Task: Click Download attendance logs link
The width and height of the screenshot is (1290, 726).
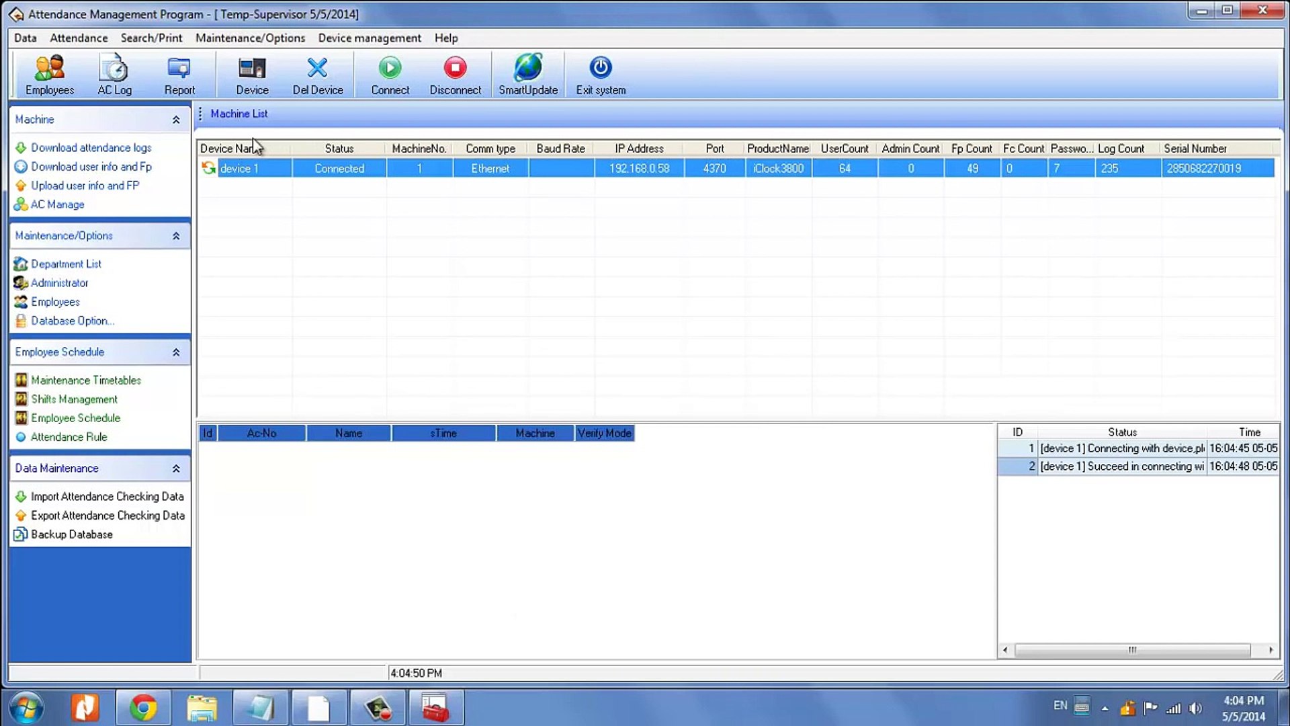Action: pyautogui.click(x=91, y=148)
